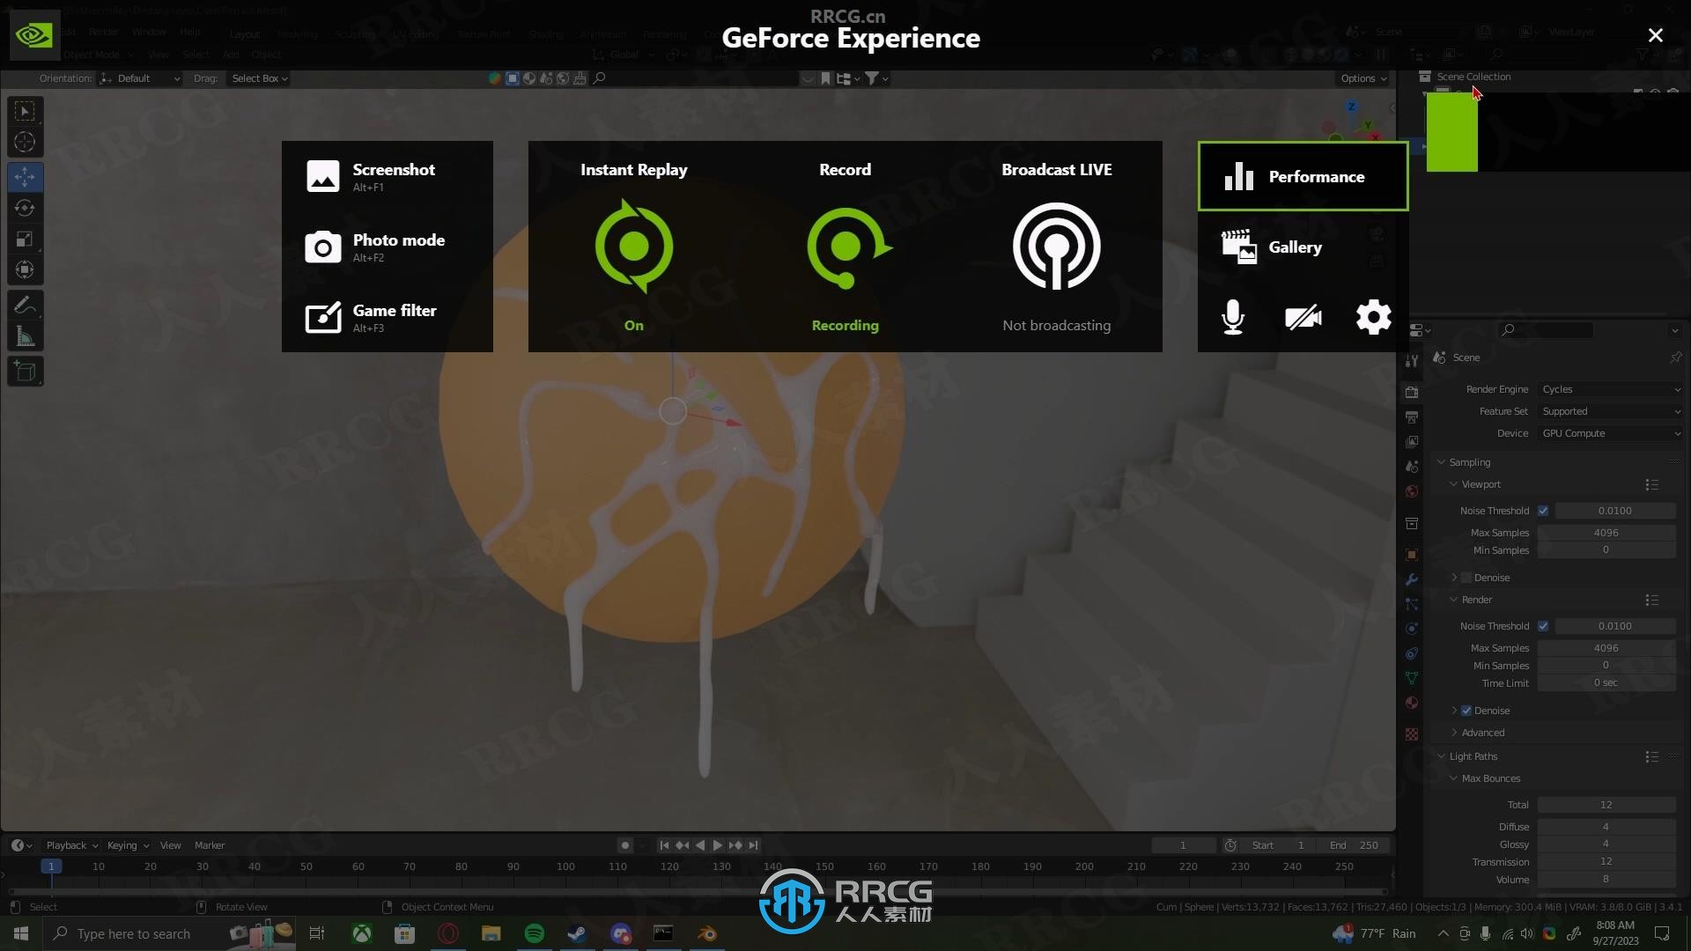The width and height of the screenshot is (1691, 951).
Task: Open the Playback menu in timeline
Action: click(x=71, y=845)
